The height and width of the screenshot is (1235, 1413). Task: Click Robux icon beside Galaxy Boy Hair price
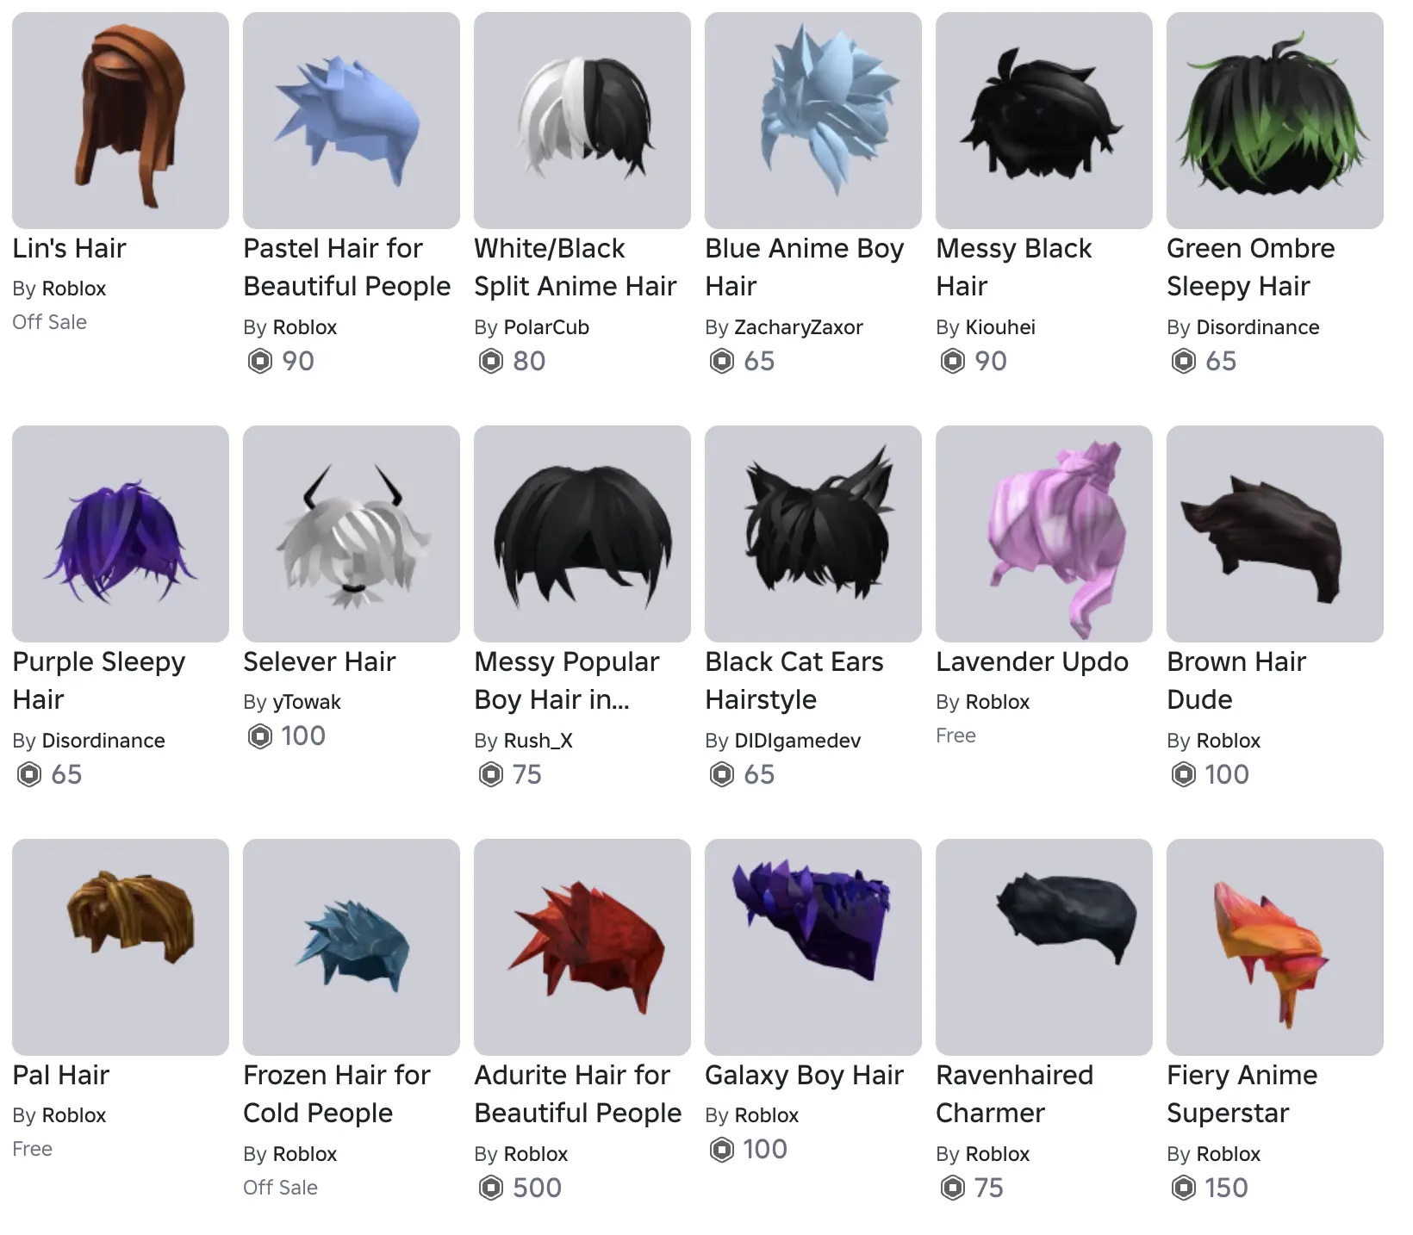pos(722,1149)
